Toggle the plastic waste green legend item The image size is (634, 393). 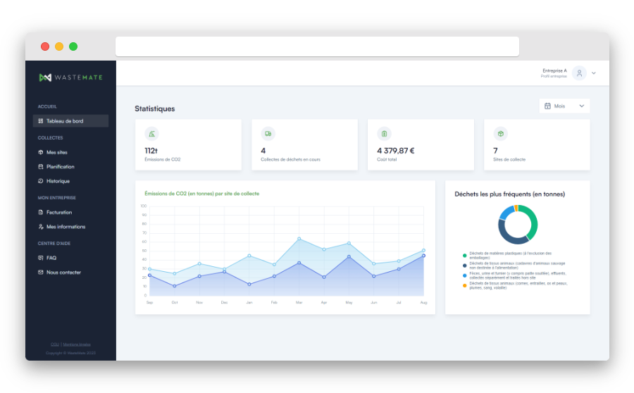[464, 255]
